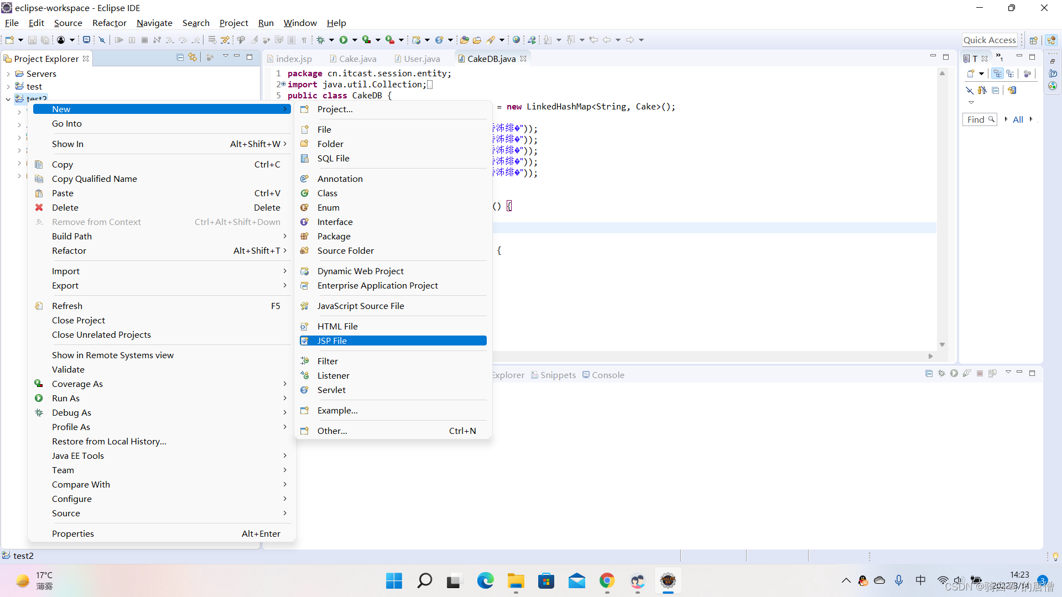Image resolution: width=1062 pixels, height=597 pixels.
Task: Click the New Dynamic Web Project toolbar icon
Action: click(417, 40)
